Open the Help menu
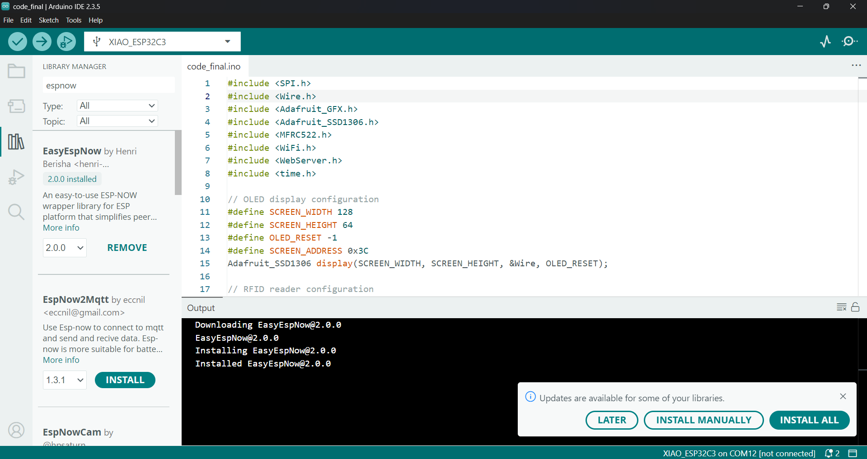Image resolution: width=867 pixels, height=459 pixels. pyautogui.click(x=96, y=20)
